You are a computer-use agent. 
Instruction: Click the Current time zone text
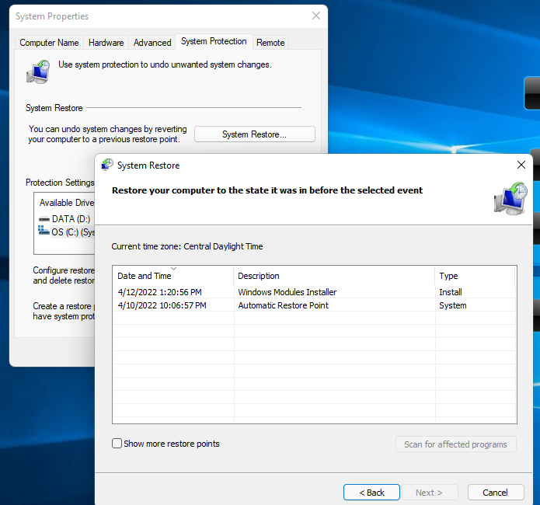click(x=187, y=246)
